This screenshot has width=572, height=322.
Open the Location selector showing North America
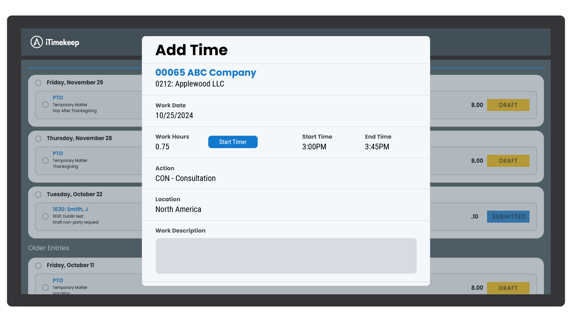tap(178, 209)
